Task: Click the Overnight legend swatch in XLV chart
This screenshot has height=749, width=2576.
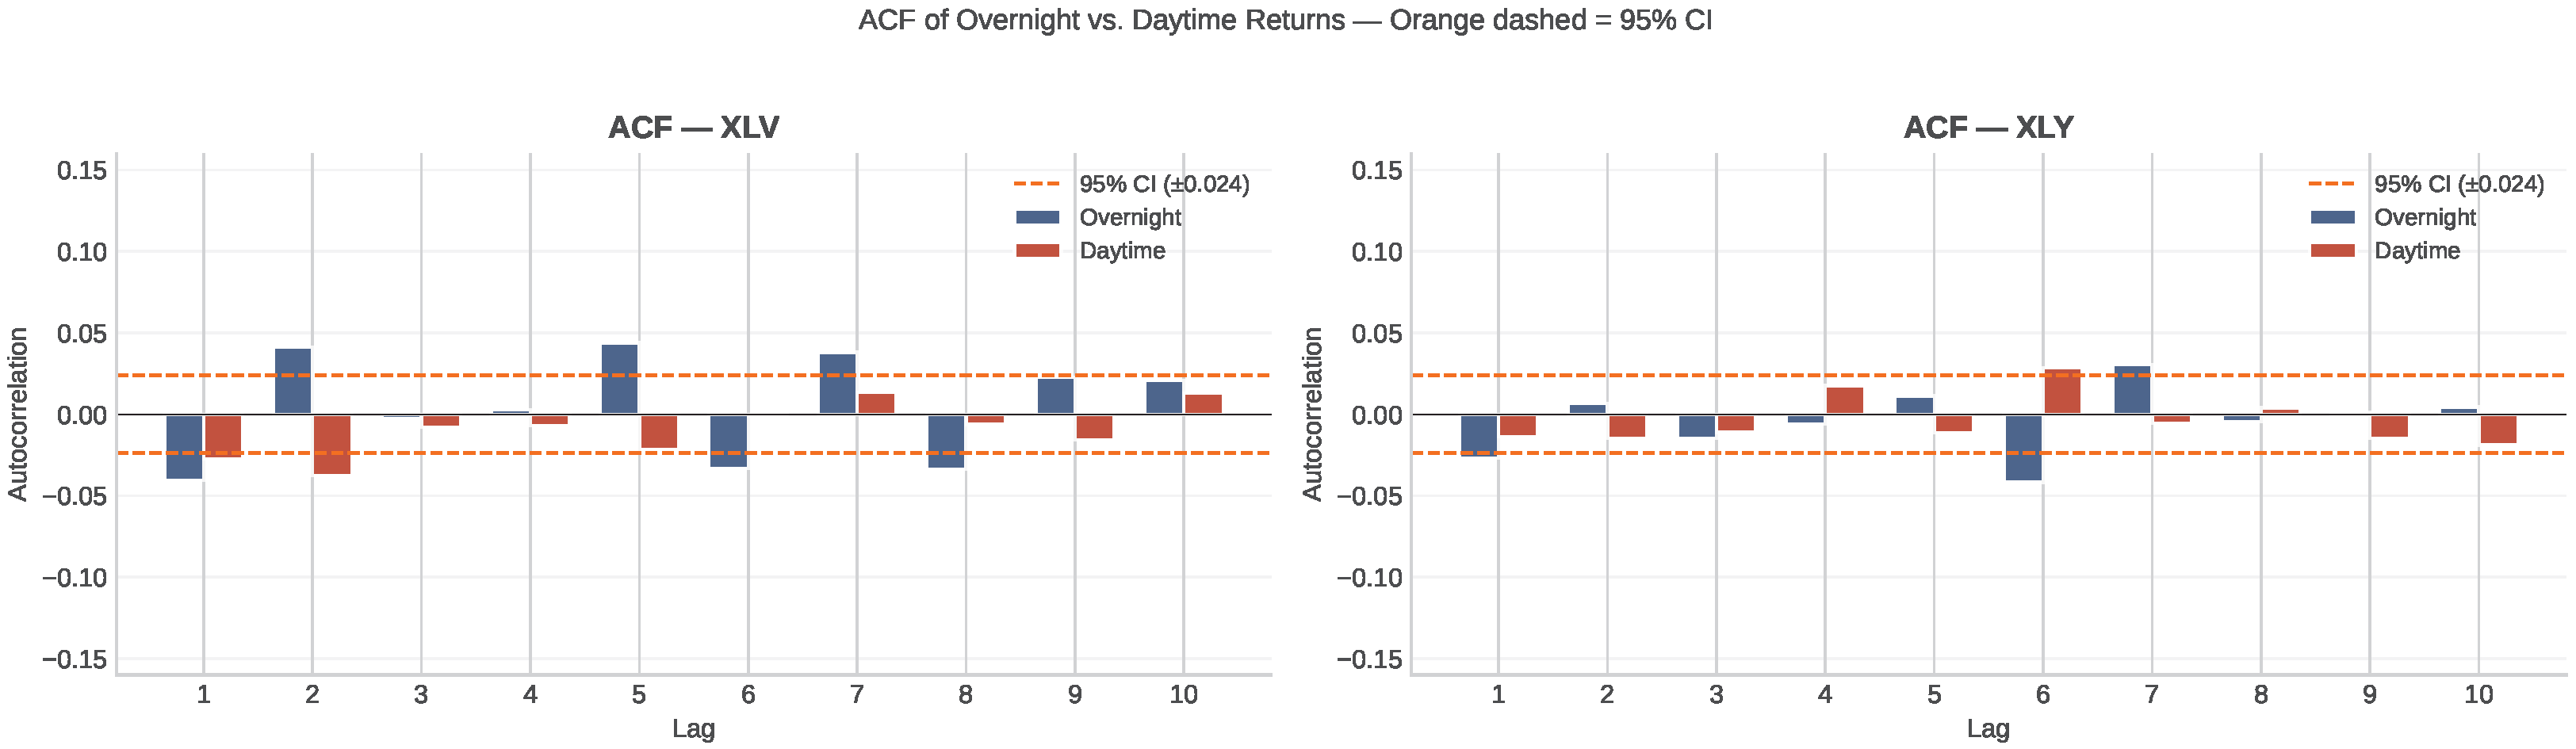Action: click(1037, 217)
